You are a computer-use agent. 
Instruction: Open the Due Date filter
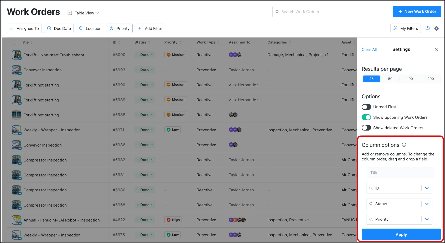59,28
